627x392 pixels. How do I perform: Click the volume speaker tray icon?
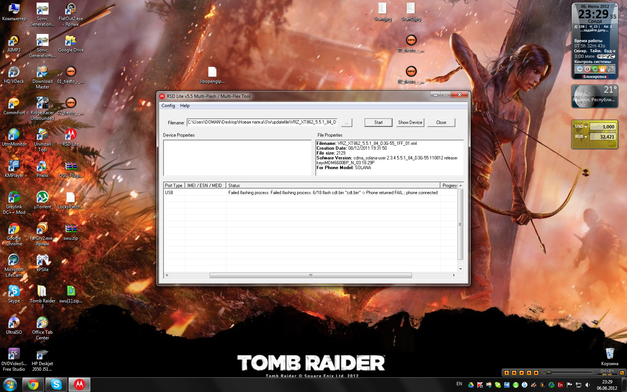pyautogui.click(x=587, y=385)
